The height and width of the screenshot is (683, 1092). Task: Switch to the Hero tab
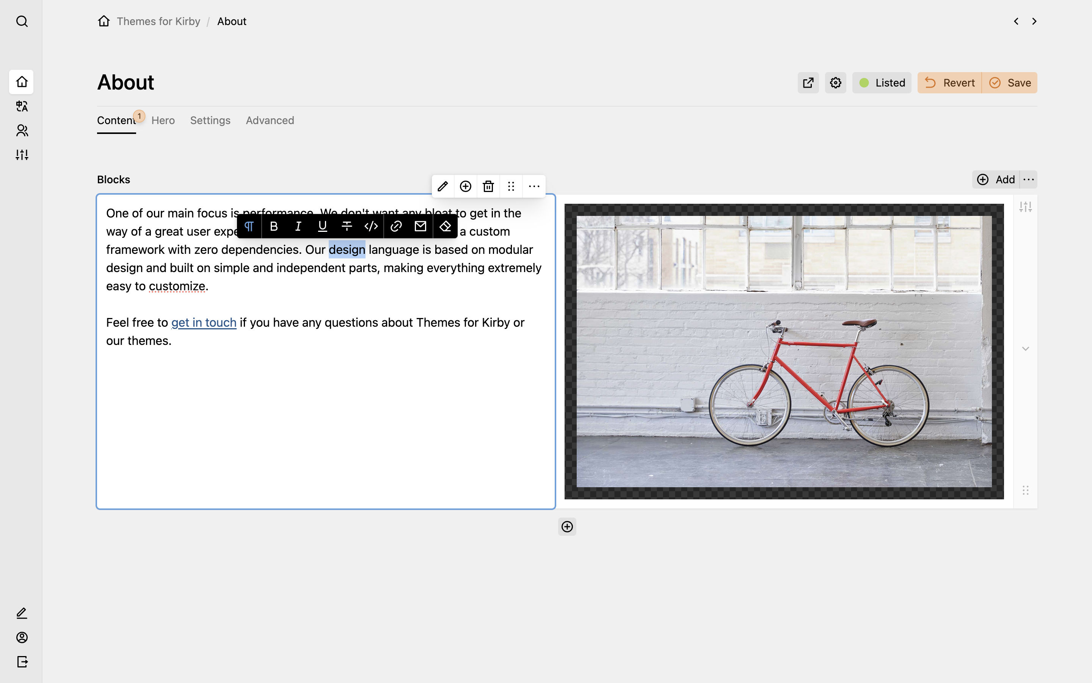click(x=163, y=120)
